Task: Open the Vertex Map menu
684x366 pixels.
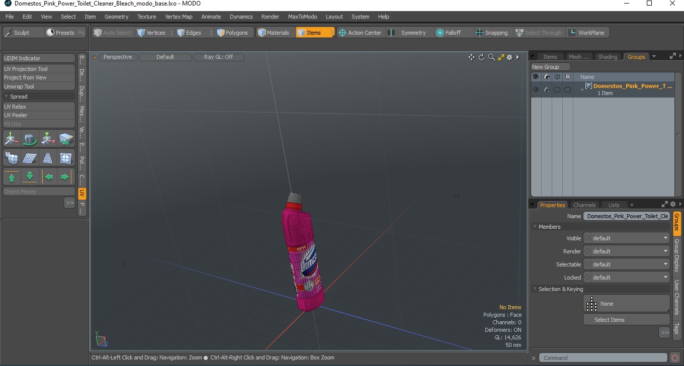Action: pos(179,17)
